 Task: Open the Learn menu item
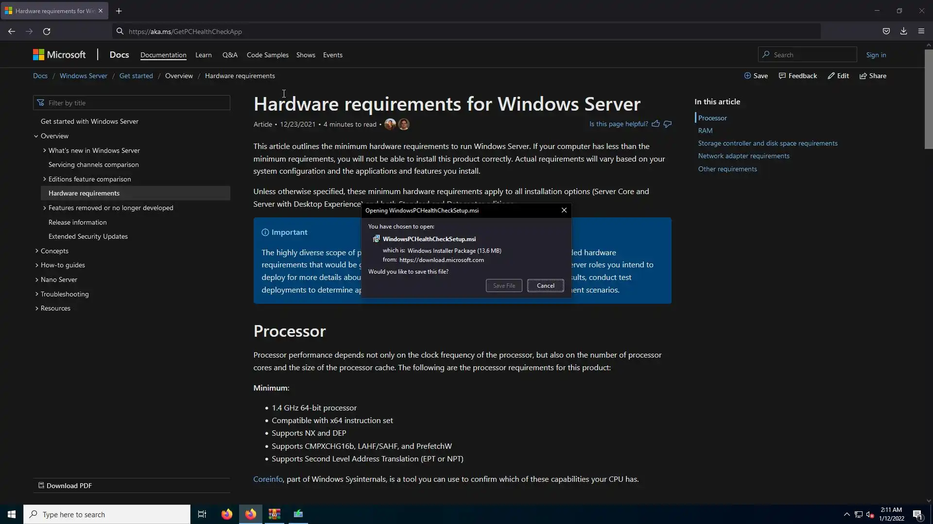(203, 55)
